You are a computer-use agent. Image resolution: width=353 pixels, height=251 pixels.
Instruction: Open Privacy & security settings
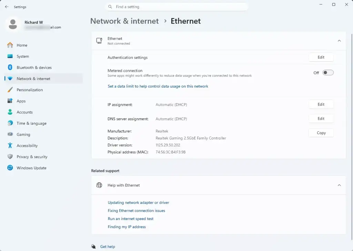coord(44,157)
